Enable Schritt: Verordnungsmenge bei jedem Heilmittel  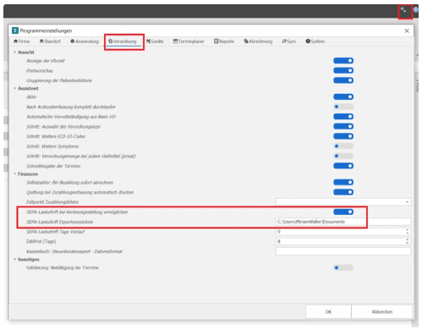tap(343, 156)
